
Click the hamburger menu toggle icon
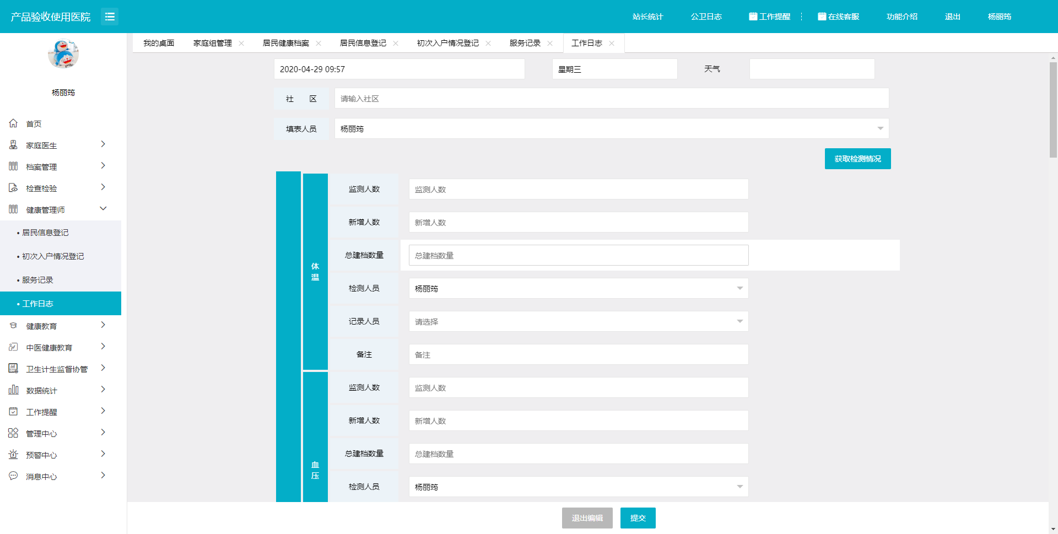(110, 17)
